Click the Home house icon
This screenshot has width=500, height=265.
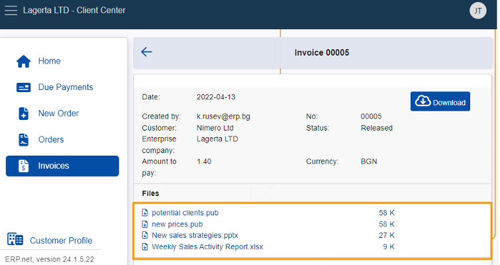tap(24, 61)
